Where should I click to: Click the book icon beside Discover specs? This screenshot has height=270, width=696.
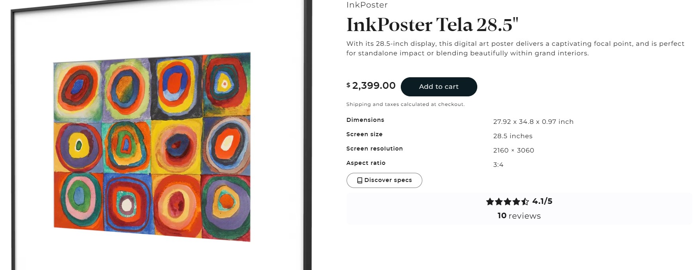360,180
